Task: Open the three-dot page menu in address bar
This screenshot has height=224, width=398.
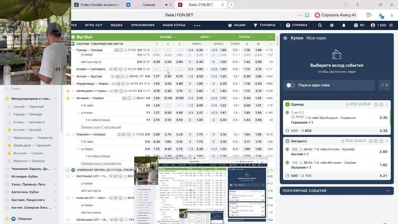Action: [300, 15]
